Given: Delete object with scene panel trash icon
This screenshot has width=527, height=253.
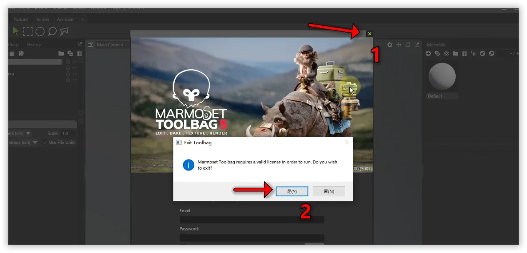Looking at the screenshot, I should [79, 53].
